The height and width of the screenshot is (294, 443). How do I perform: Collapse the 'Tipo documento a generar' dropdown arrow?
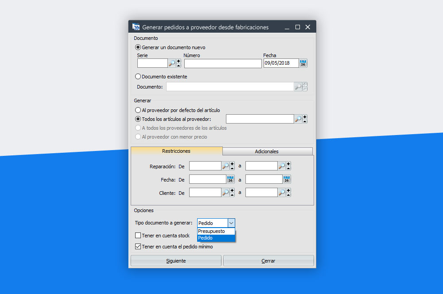[231, 223]
